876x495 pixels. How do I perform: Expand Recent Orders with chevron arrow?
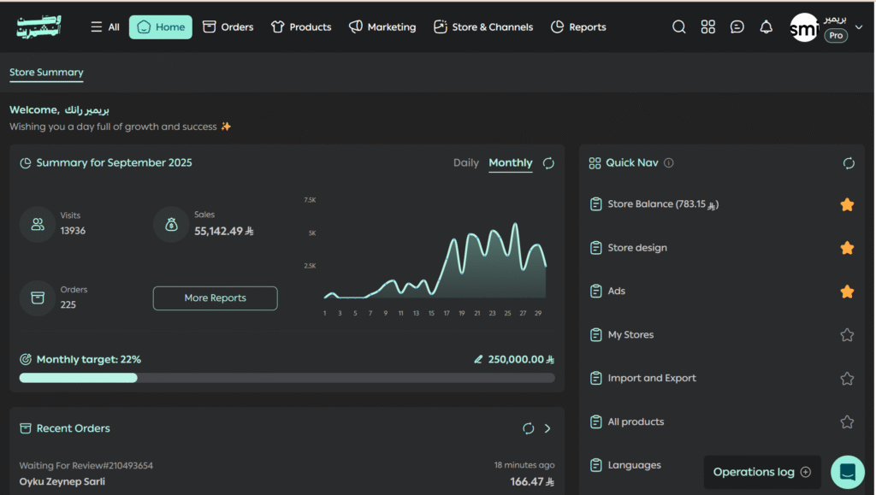click(547, 428)
